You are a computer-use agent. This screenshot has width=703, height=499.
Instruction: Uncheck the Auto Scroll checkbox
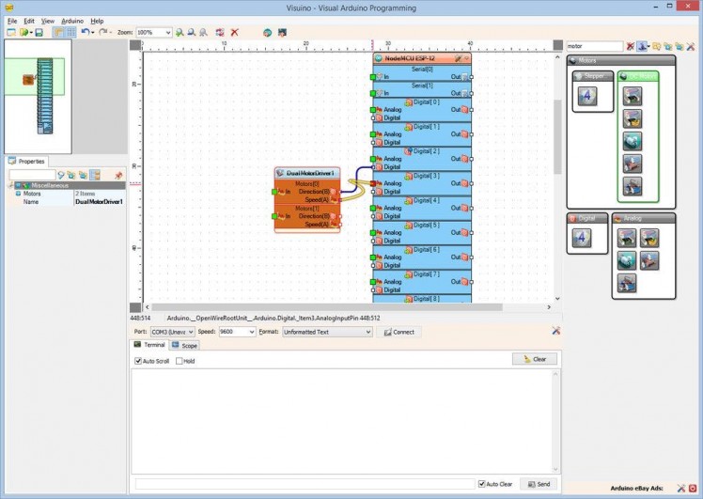(x=138, y=361)
